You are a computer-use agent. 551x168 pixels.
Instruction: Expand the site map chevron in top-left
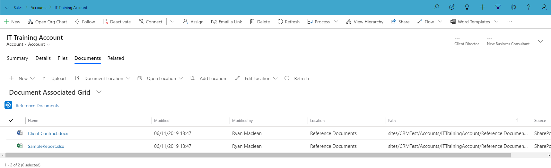(7, 7)
